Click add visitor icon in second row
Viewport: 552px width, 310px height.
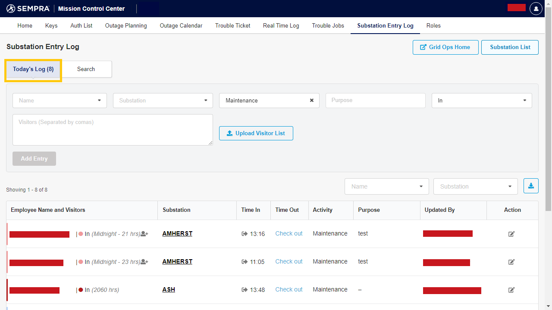pos(144,262)
